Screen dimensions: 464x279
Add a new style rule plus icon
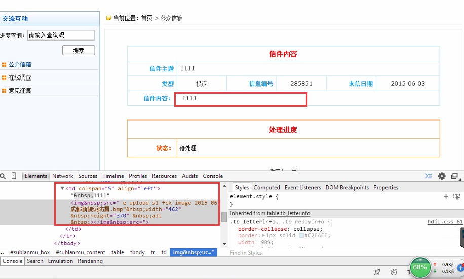[446, 196]
